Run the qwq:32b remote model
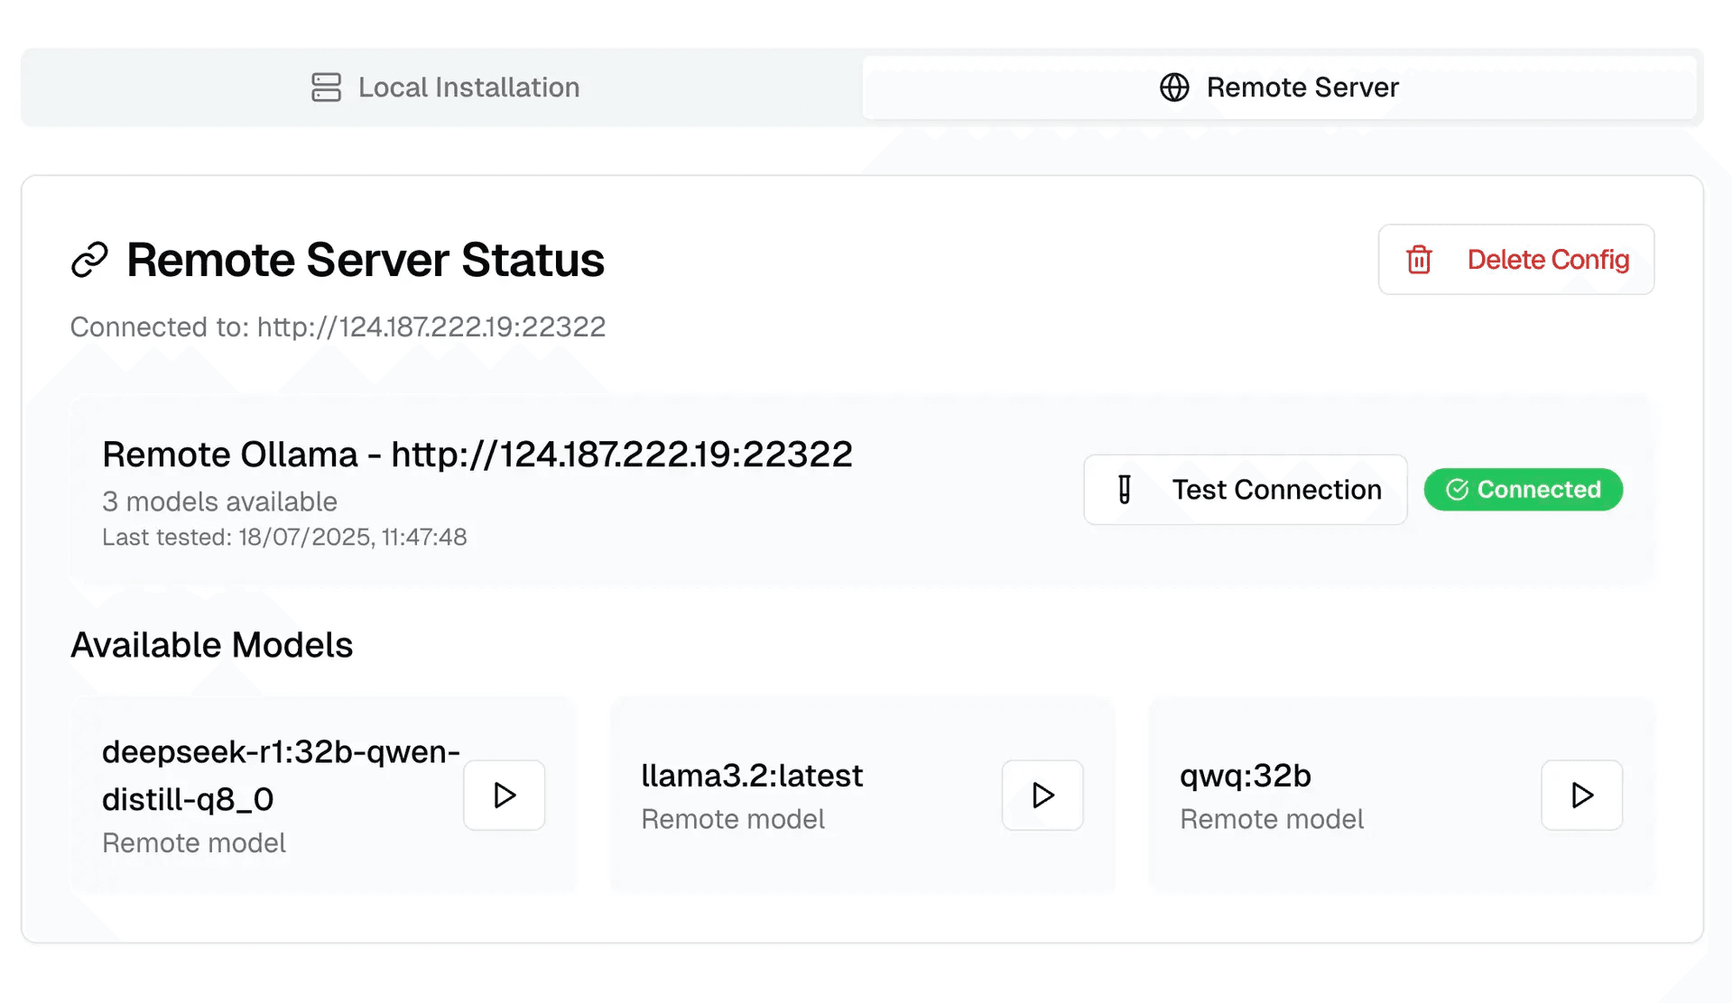Image resolution: width=1733 pixels, height=1003 pixels. click(x=1580, y=796)
